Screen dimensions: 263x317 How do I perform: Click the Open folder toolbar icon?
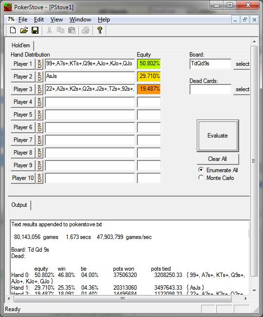tap(24, 30)
